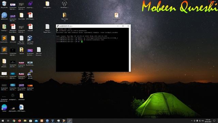Select the Desktop 1 archive icon
The width and height of the screenshot is (218, 123).
(4, 27)
